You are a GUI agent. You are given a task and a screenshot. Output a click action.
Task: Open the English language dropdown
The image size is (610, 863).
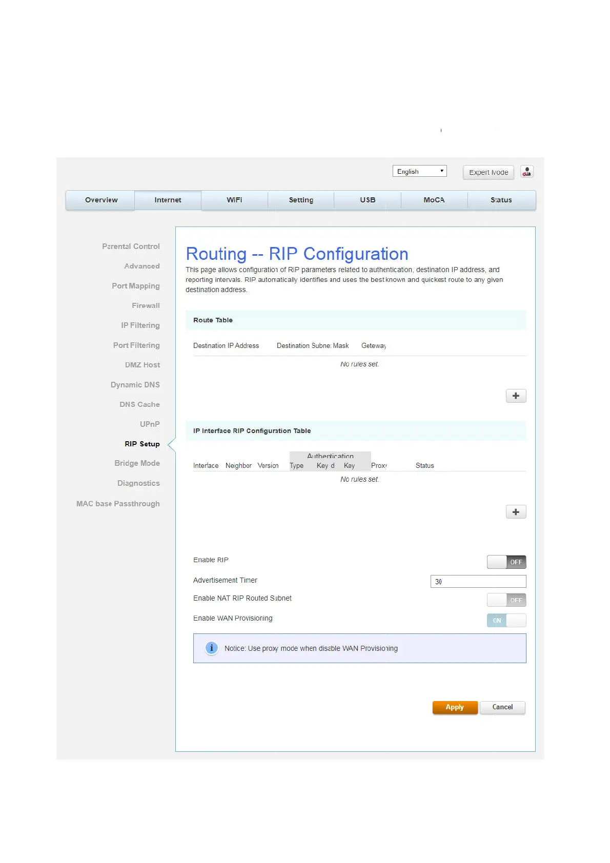pos(419,172)
